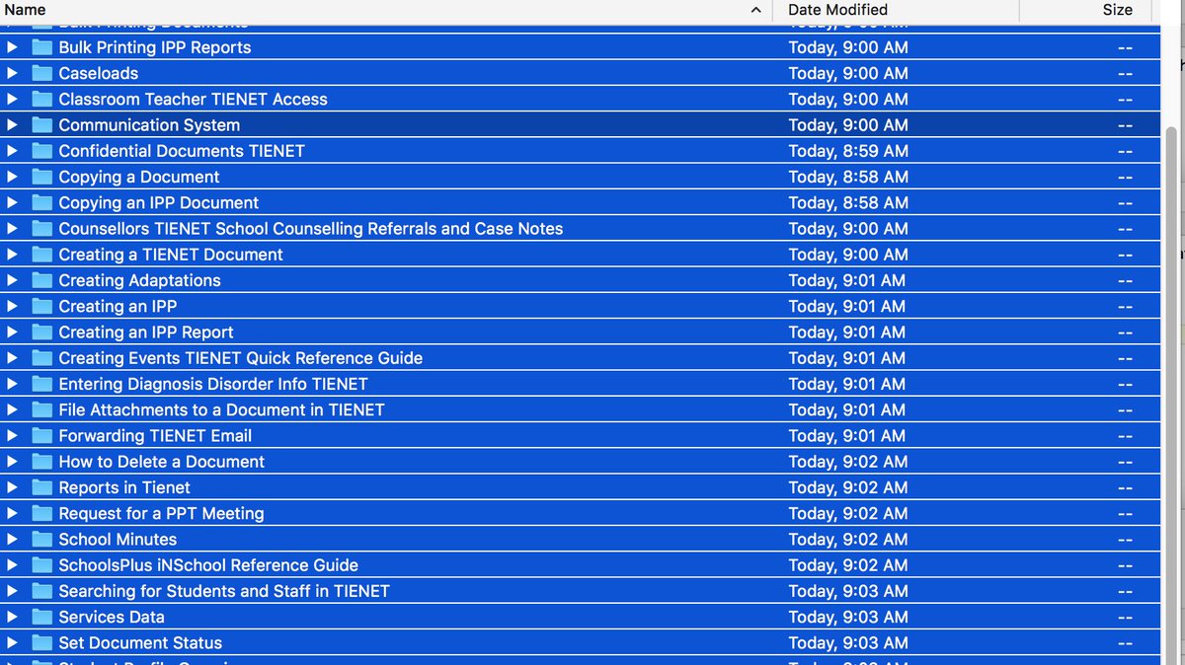Expand the Reports in Tienet folder
Viewport: 1185px width, 665px height.
click(12, 487)
